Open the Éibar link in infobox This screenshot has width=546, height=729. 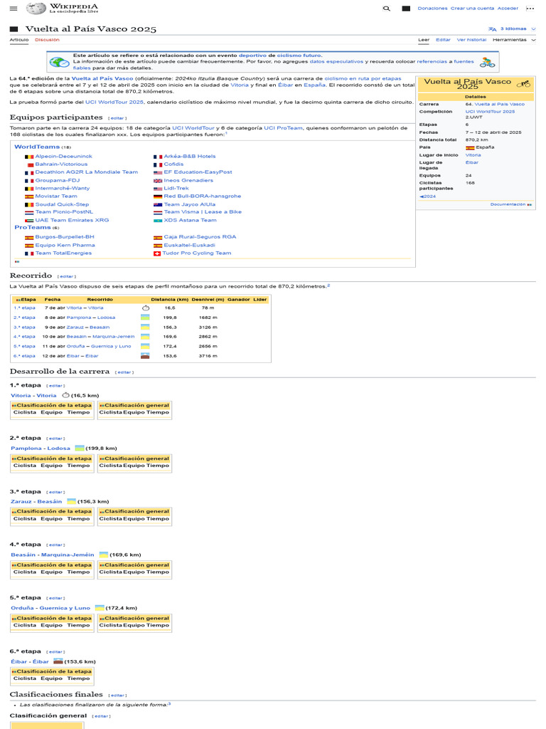pos(472,163)
